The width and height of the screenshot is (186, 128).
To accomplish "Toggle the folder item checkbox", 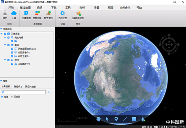I will pos(12,41).
